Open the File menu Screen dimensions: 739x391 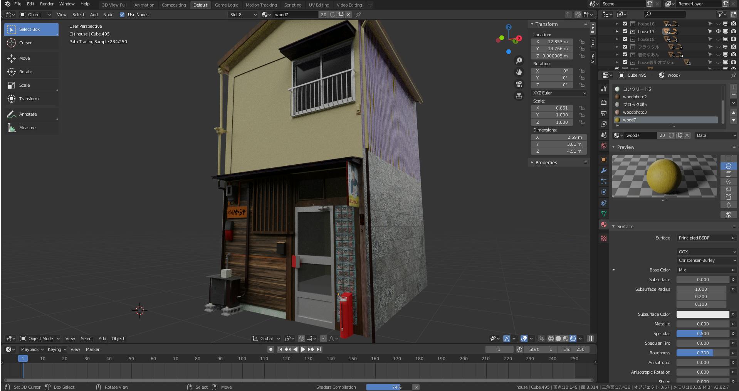click(18, 4)
